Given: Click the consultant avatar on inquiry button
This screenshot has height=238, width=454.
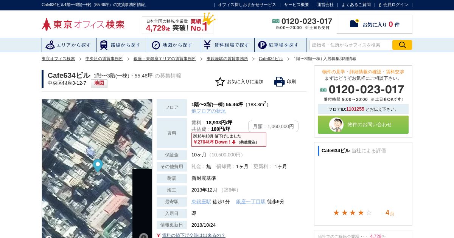Looking at the screenshot, I should tap(336, 125).
